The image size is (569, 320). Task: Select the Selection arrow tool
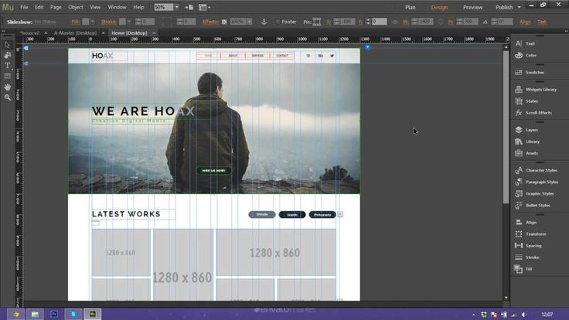(x=8, y=45)
